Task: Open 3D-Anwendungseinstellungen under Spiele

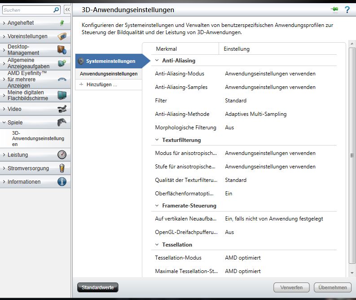Action: tap(38, 138)
